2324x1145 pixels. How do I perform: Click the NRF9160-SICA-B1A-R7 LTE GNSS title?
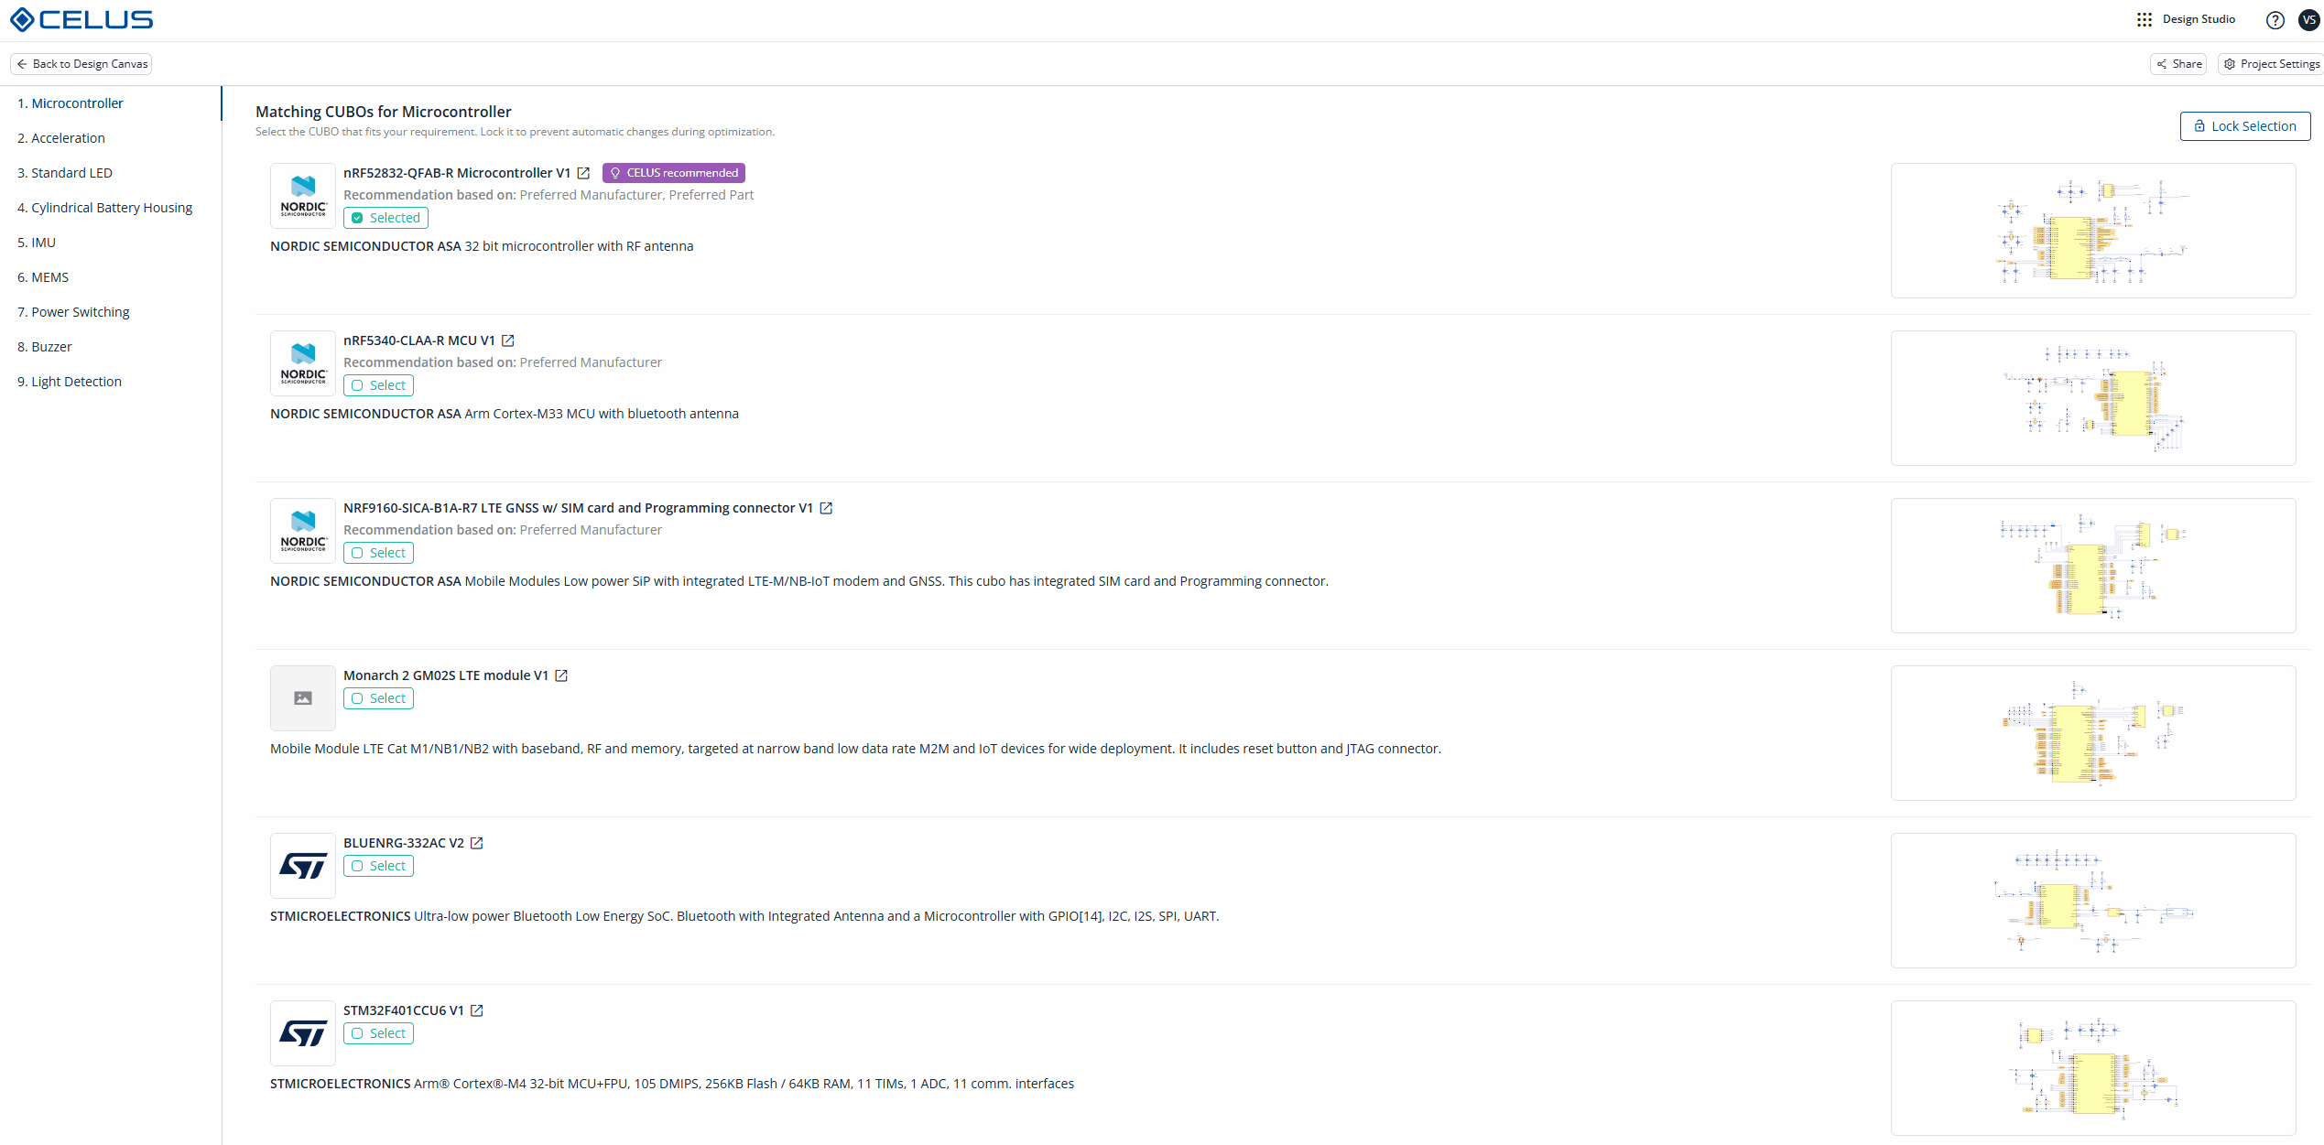pos(578,508)
